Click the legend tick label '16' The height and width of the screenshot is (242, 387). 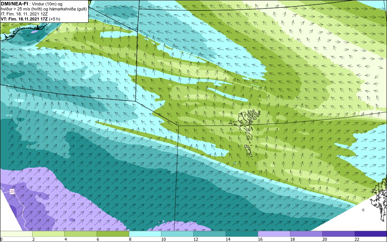pos(260,239)
